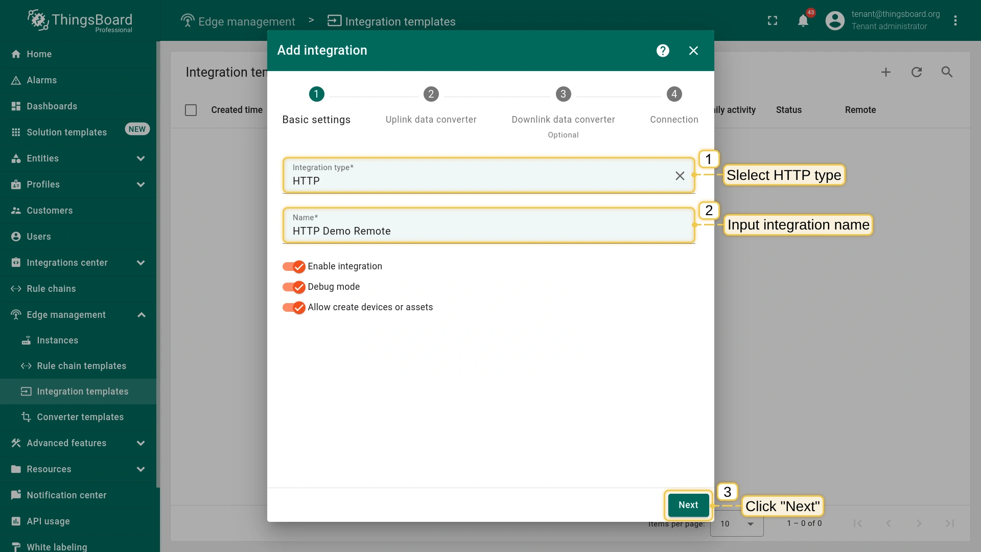Disable the Enable integration toggle

pos(294,266)
